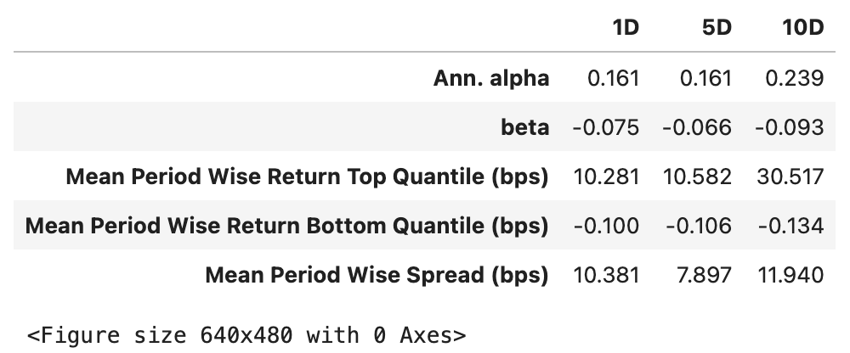The image size is (850, 353).
Task: Click the Top Quantile return row label
Action: tap(307, 177)
